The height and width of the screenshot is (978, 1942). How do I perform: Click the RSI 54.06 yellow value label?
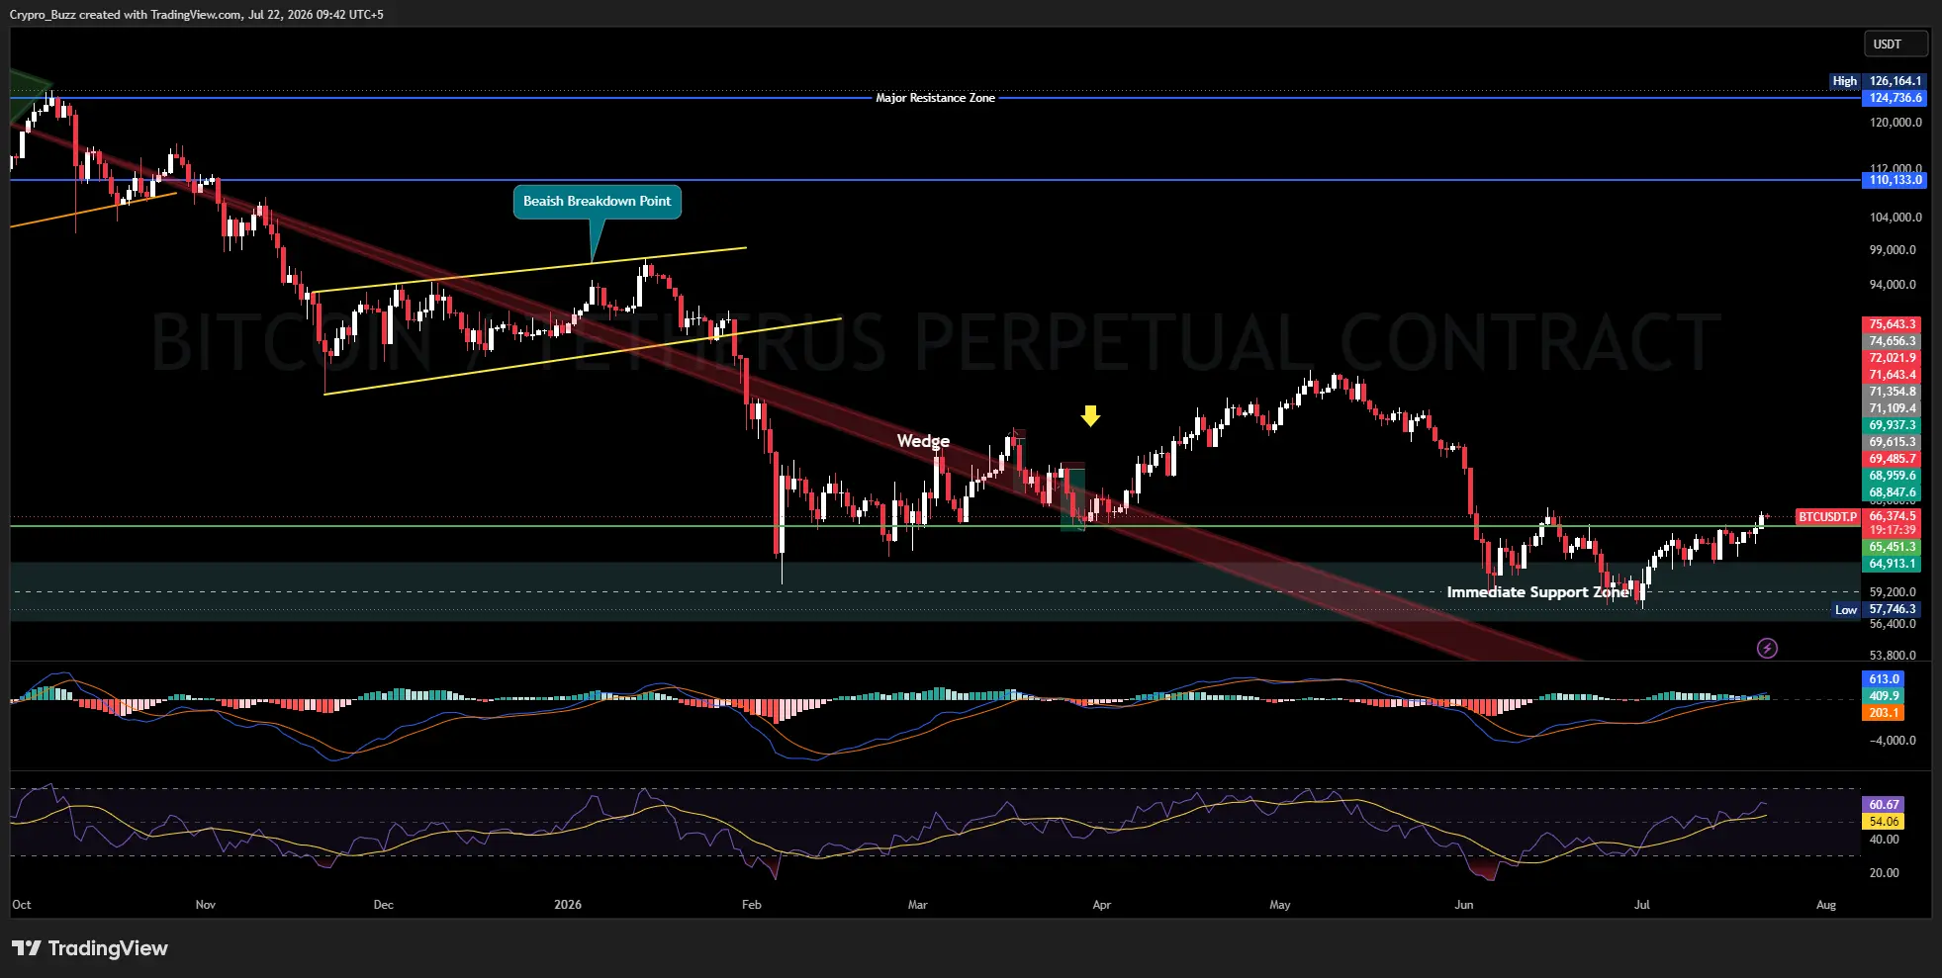tap(1884, 822)
